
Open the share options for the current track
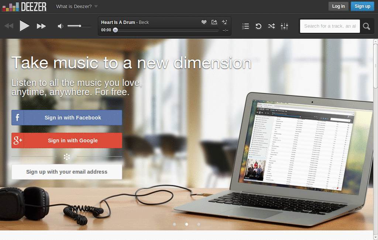(214, 22)
